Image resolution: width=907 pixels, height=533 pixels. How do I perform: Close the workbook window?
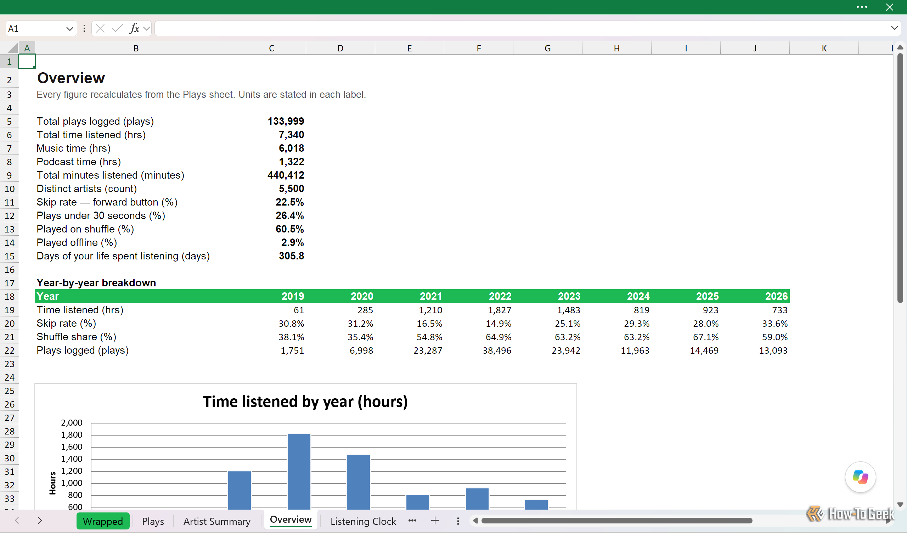(890, 7)
